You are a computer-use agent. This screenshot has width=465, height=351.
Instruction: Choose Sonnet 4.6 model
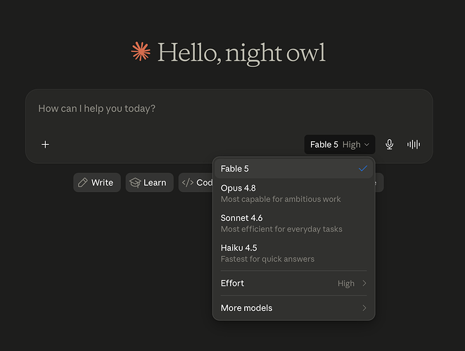293,223
